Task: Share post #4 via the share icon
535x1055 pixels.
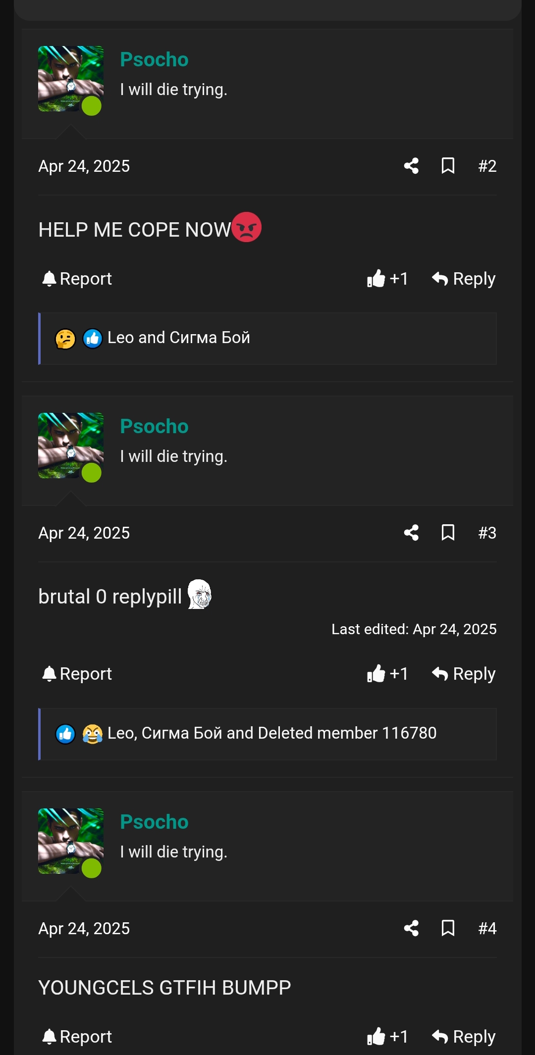Action: [410, 929]
